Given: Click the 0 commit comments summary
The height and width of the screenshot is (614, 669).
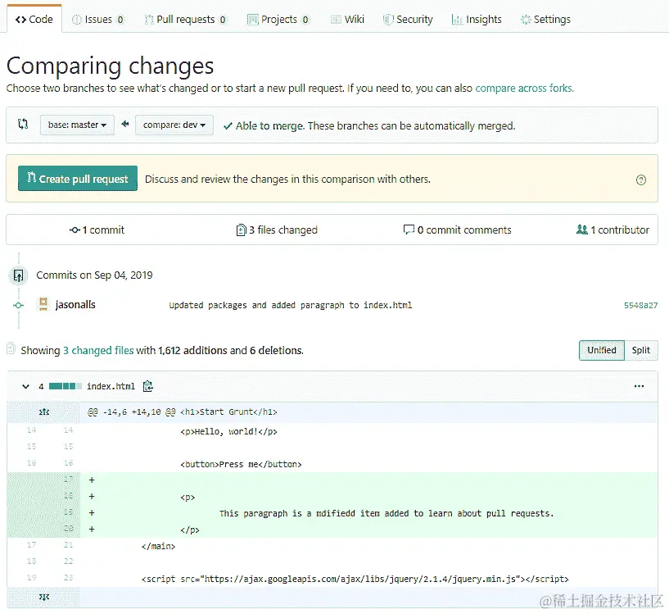Looking at the screenshot, I should pos(457,230).
